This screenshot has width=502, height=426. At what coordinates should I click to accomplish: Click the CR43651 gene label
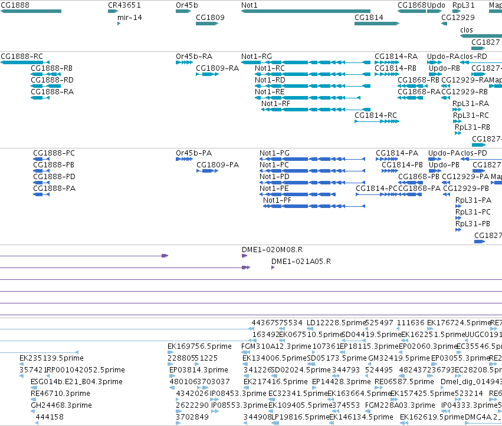(124, 5)
